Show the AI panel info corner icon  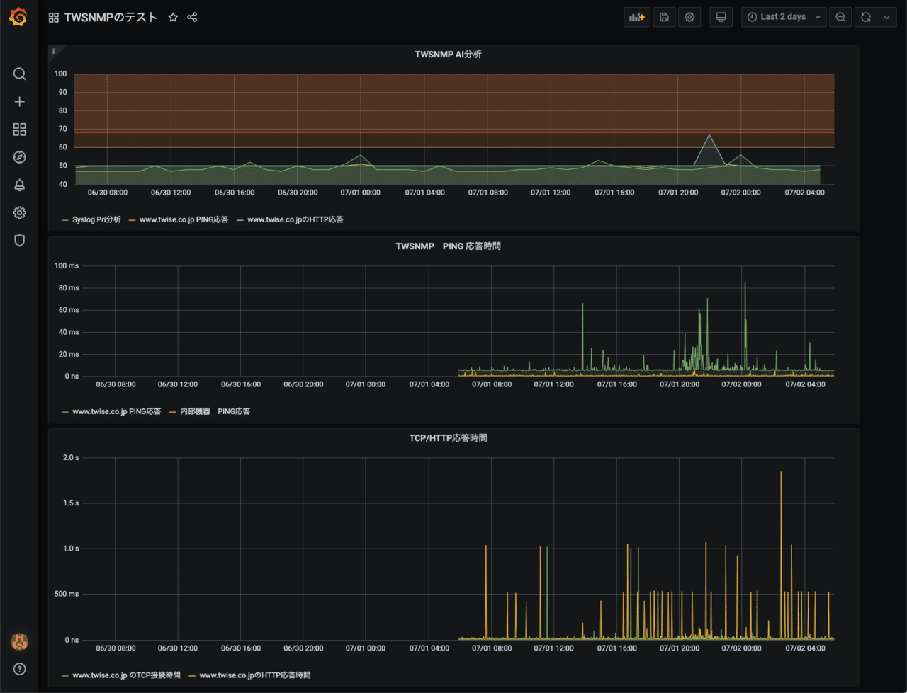click(x=54, y=51)
